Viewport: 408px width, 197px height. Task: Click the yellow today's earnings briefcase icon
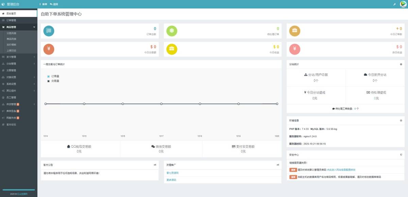click(172, 49)
